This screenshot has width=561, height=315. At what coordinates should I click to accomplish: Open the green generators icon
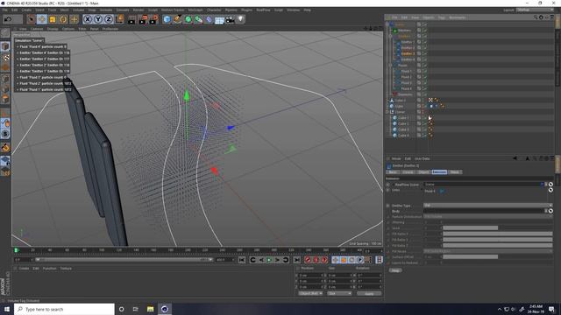pyautogui.click(x=188, y=19)
